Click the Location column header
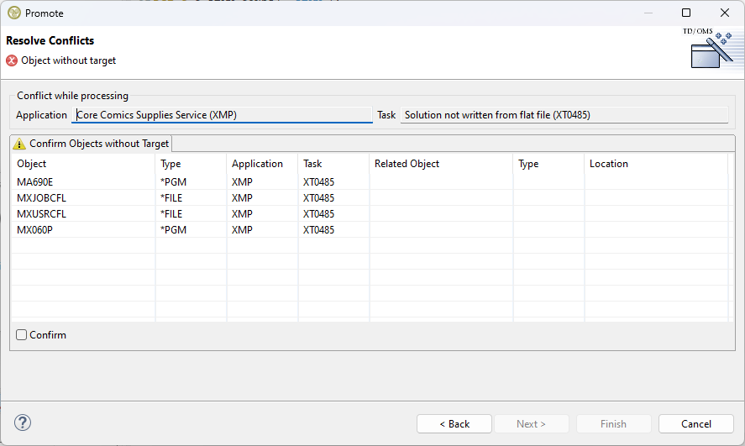The height and width of the screenshot is (446, 745). point(655,164)
